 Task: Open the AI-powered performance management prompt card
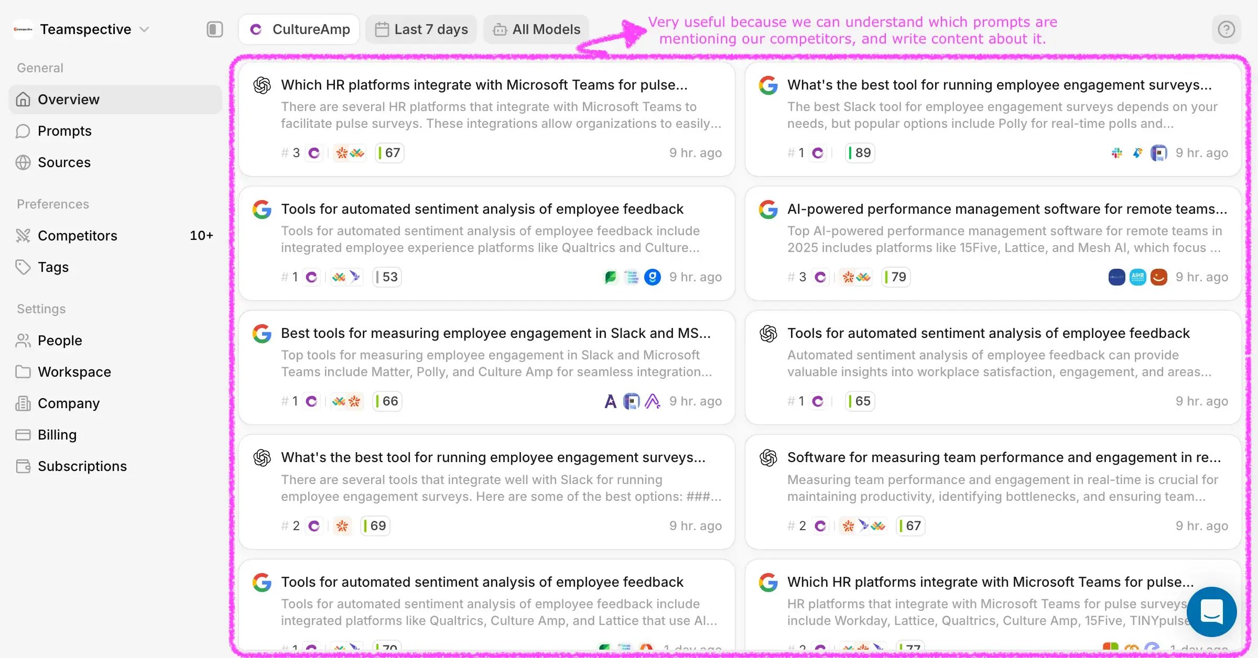pos(1006,209)
